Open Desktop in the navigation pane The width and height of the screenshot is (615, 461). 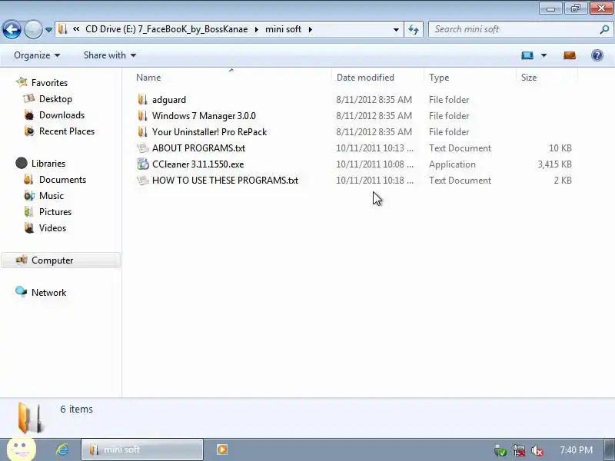[x=55, y=99]
